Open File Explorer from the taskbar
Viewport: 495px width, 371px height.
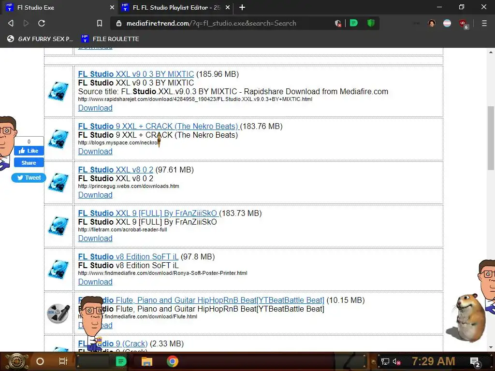[x=147, y=361]
